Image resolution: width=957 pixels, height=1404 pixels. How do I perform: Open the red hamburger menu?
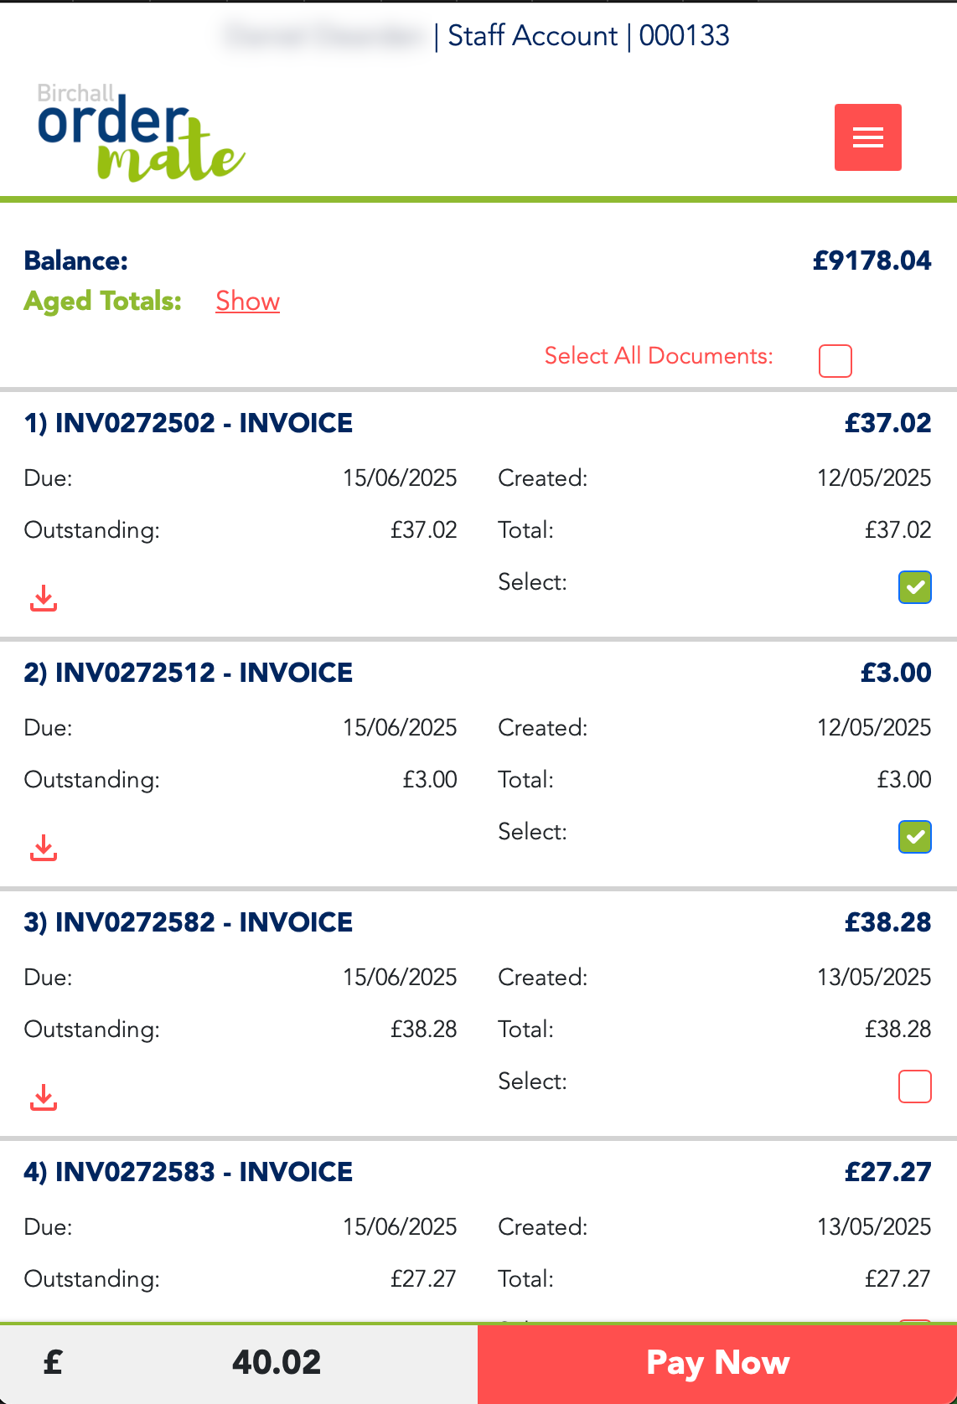tap(867, 137)
